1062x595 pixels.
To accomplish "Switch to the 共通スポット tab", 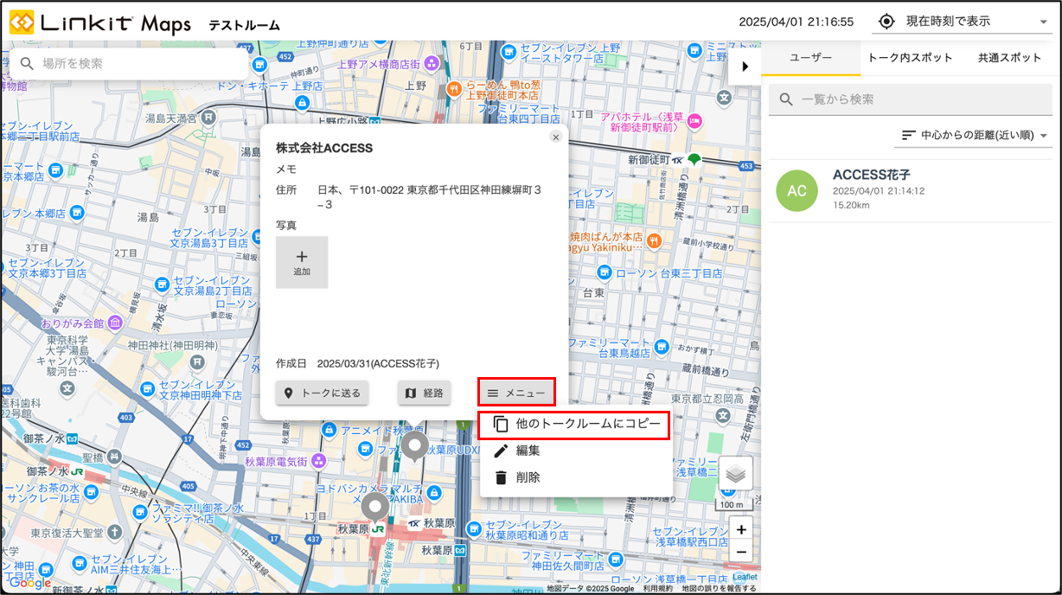I will coord(1010,58).
